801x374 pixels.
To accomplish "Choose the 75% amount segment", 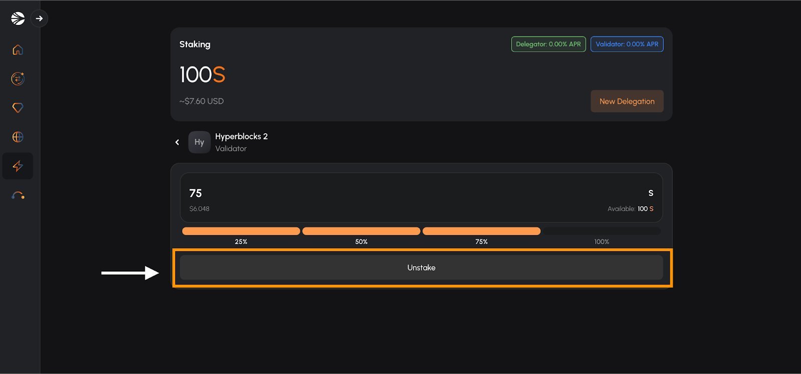I will [x=481, y=231].
